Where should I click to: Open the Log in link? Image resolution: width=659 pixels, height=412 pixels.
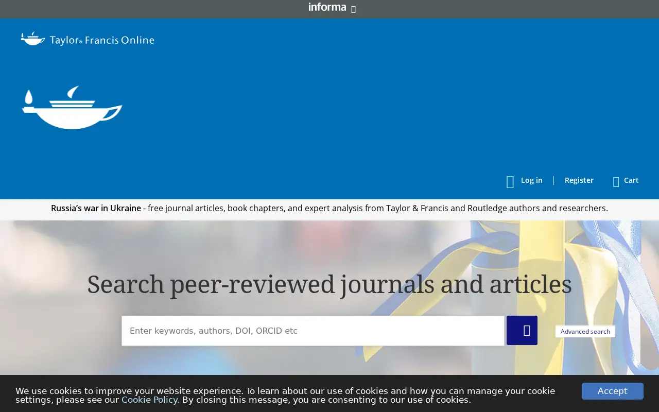(x=531, y=180)
